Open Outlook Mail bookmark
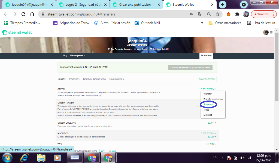 click(147, 23)
